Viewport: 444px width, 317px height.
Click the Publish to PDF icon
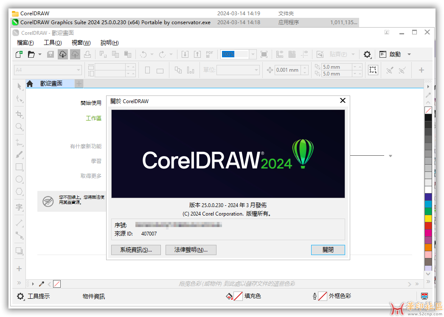(x=210, y=54)
